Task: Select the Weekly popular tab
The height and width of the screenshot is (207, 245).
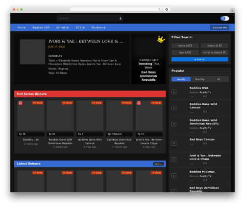Action: click(181, 79)
